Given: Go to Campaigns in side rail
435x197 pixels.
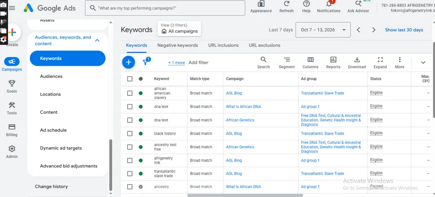Looking at the screenshot, I should coord(12,64).
